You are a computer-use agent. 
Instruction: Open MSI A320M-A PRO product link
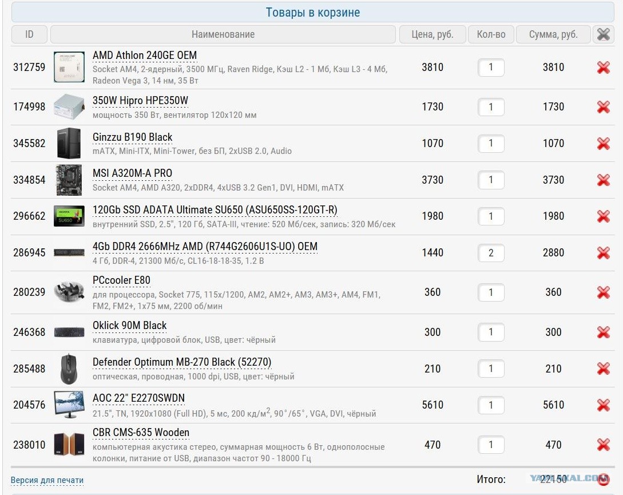tap(132, 173)
